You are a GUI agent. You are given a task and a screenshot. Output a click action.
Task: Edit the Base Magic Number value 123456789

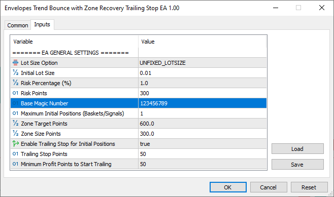point(203,103)
